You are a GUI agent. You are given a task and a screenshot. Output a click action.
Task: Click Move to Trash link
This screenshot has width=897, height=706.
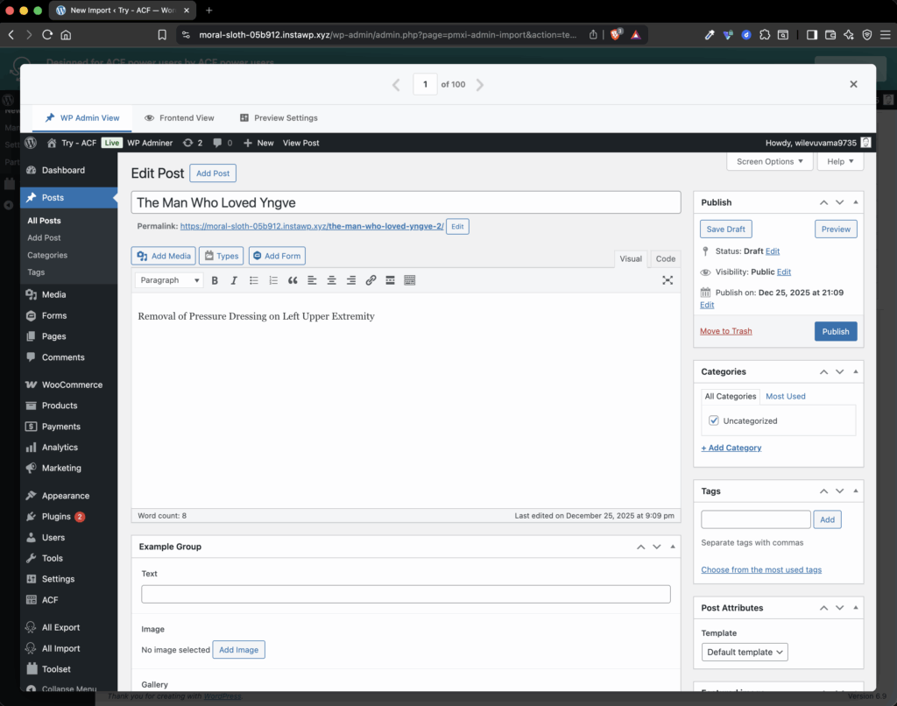pos(726,331)
